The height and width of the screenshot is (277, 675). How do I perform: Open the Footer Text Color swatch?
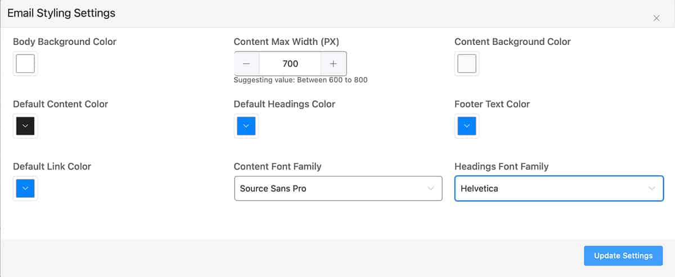[467, 126]
